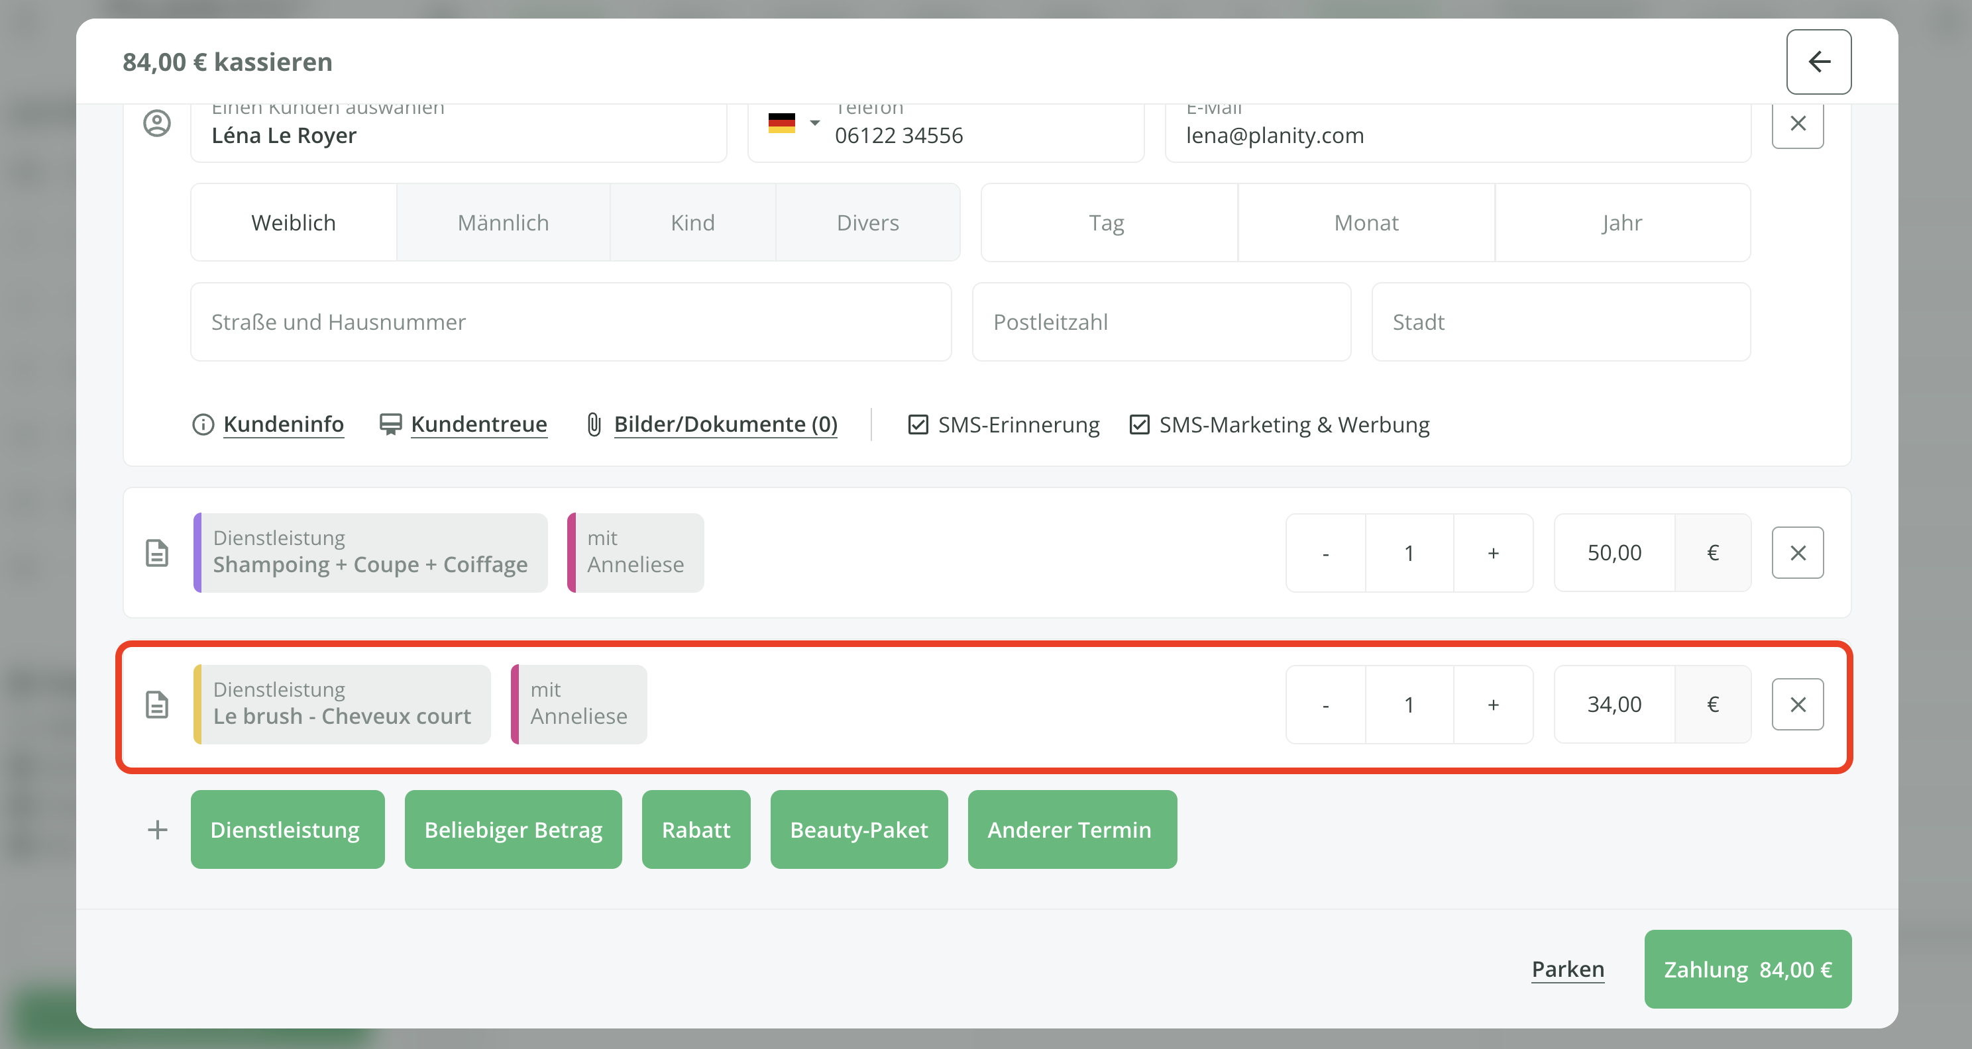The height and width of the screenshot is (1049, 1972).
Task: Click the Parken link
Action: click(1567, 969)
